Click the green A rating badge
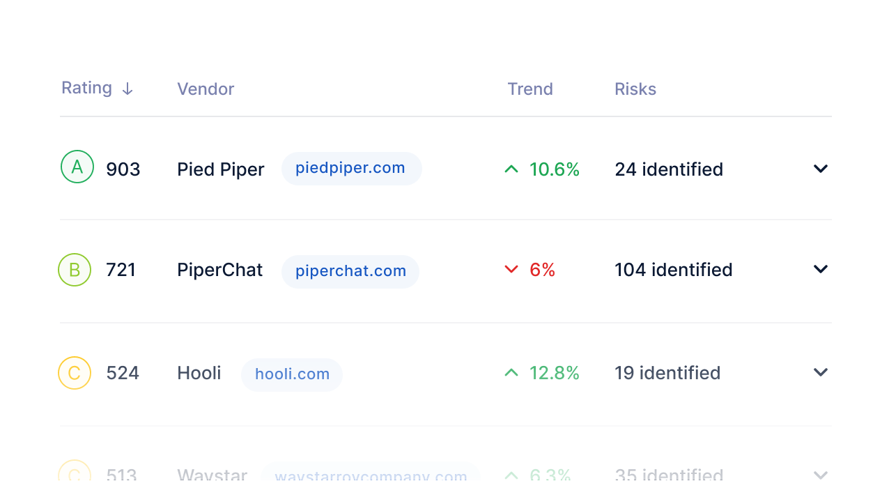The height and width of the screenshot is (481, 889). [77, 167]
